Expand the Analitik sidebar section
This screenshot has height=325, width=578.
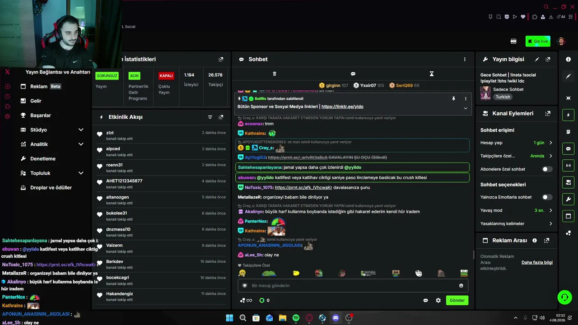81,144
